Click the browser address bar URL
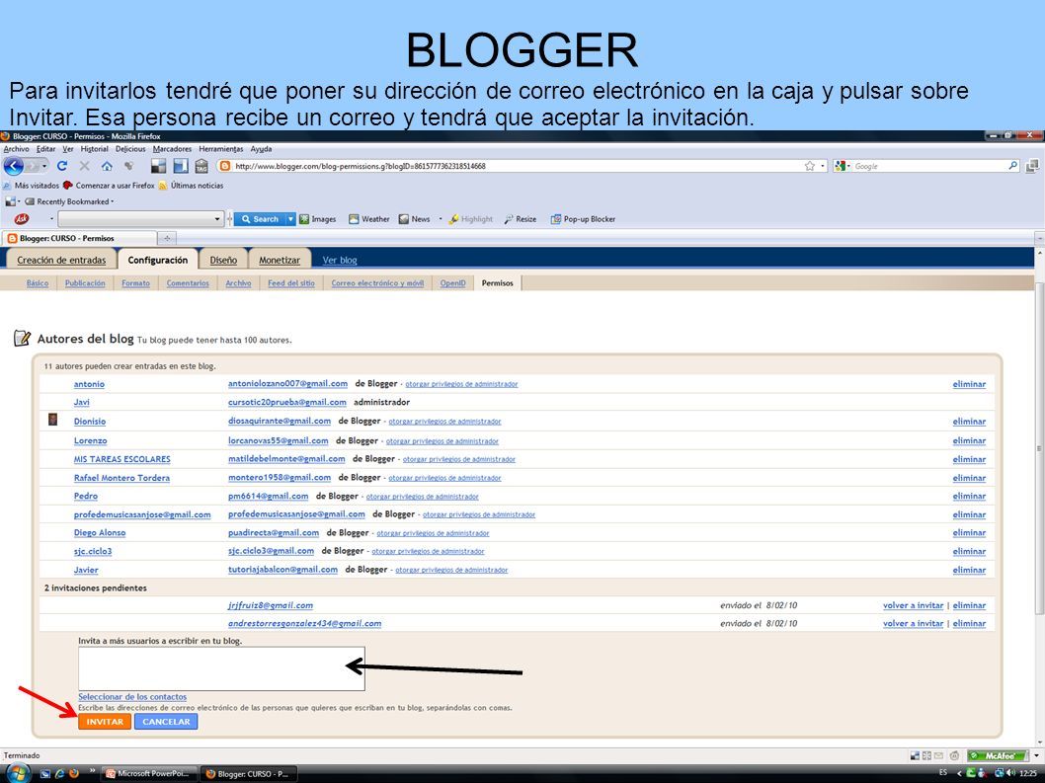Image resolution: width=1045 pixels, height=783 pixels. [360, 166]
